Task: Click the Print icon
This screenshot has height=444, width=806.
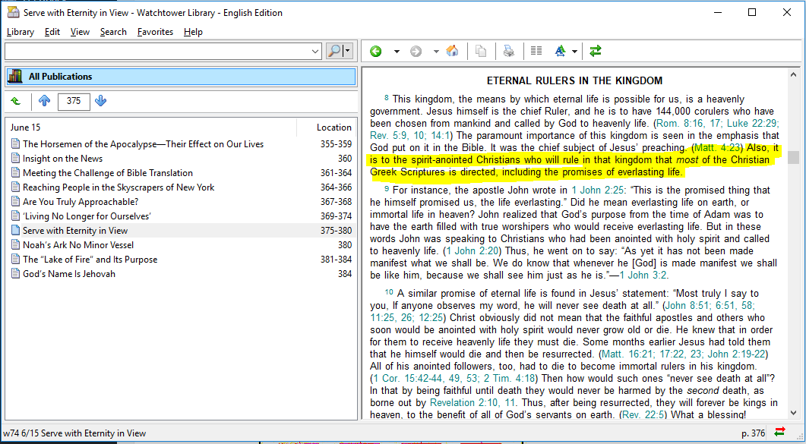Action: tap(508, 51)
